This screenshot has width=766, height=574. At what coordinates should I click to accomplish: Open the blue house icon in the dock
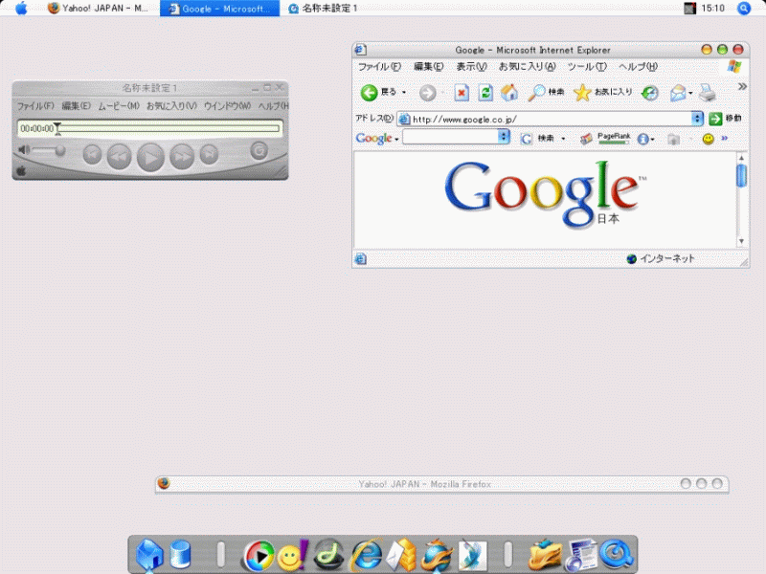click(149, 555)
